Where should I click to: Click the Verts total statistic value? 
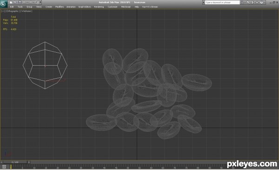click(14, 23)
